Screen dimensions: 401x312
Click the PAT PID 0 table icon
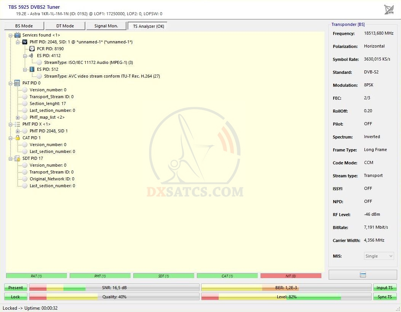pyautogui.click(x=18, y=83)
